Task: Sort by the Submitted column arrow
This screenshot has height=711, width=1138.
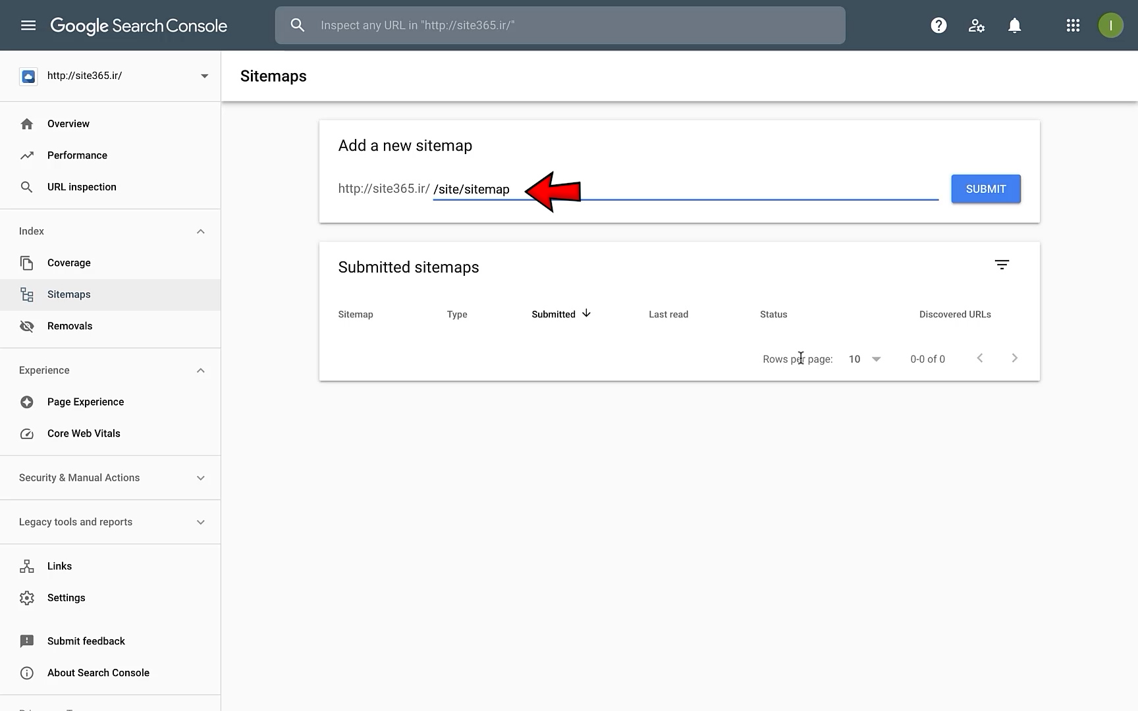Action: tap(586, 313)
